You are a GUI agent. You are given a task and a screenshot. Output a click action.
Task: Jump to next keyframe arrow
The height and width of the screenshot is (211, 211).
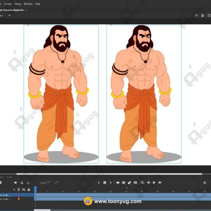(x=111, y=183)
